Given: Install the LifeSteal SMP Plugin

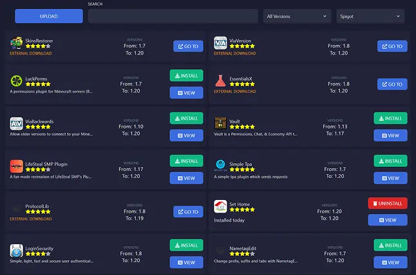Looking at the screenshot, I should pyautogui.click(x=187, y=161).
